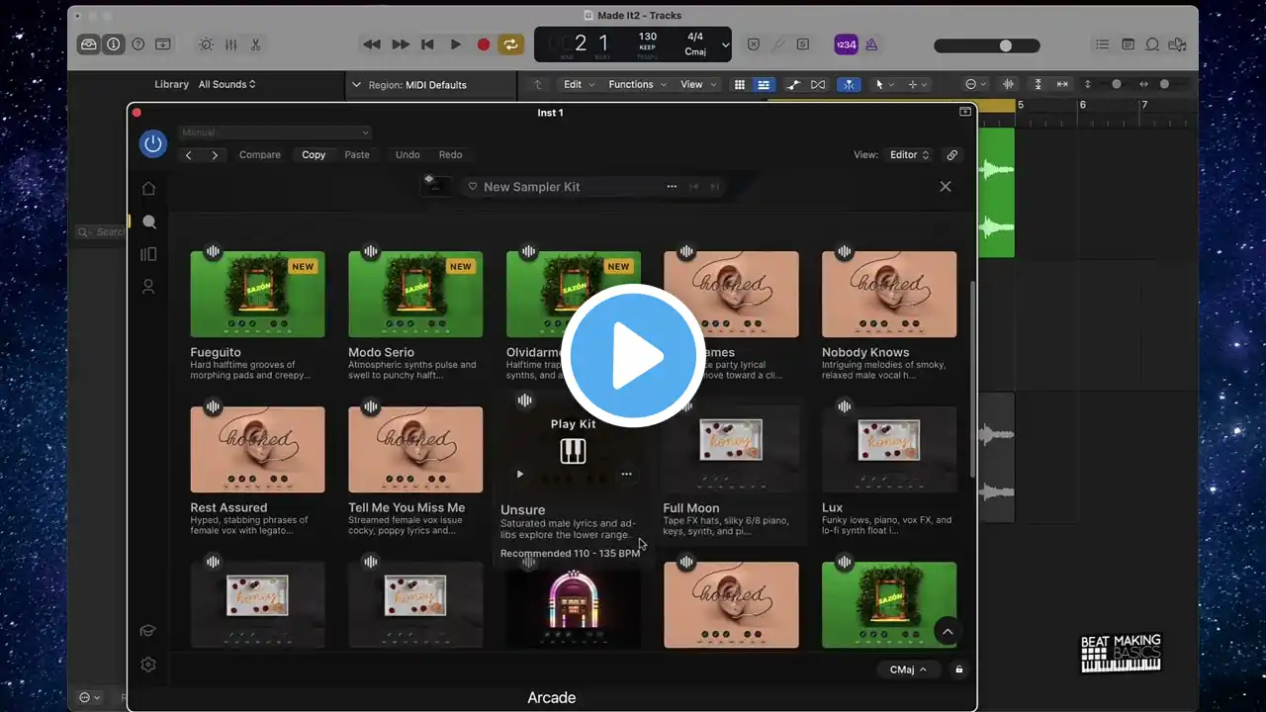Click the Copy button in plugin header
Viewport: 1266px width, 712px height.
pyautogui.click(x=314, y=155)
